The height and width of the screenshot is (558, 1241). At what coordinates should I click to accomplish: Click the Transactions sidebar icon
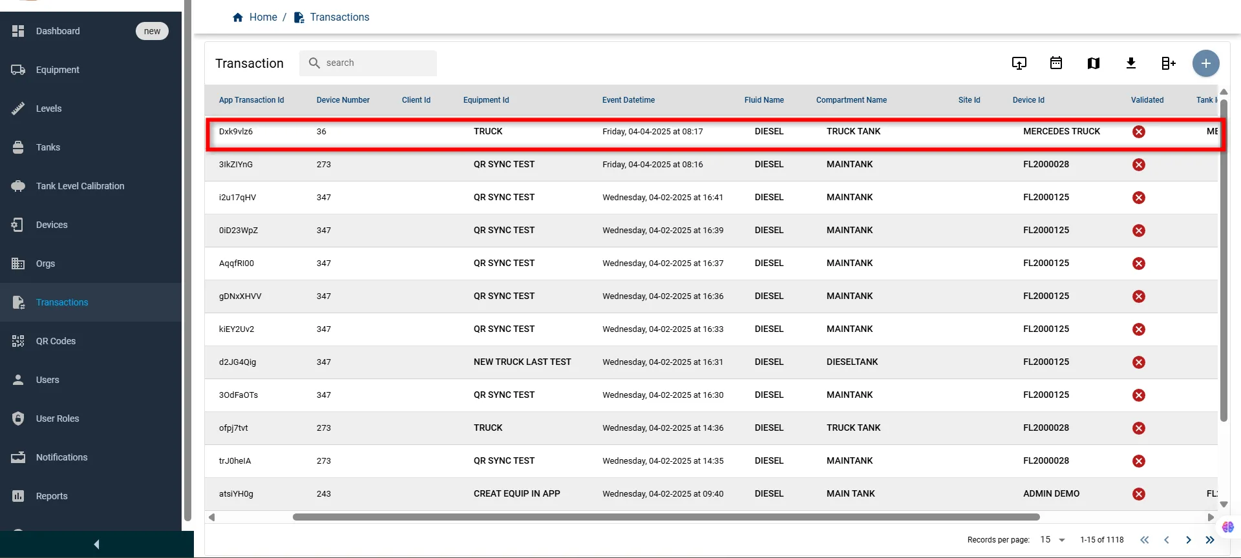(18, 302)
